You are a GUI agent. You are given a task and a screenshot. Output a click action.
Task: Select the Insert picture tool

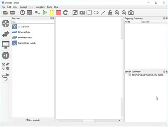tap(82, 13)
